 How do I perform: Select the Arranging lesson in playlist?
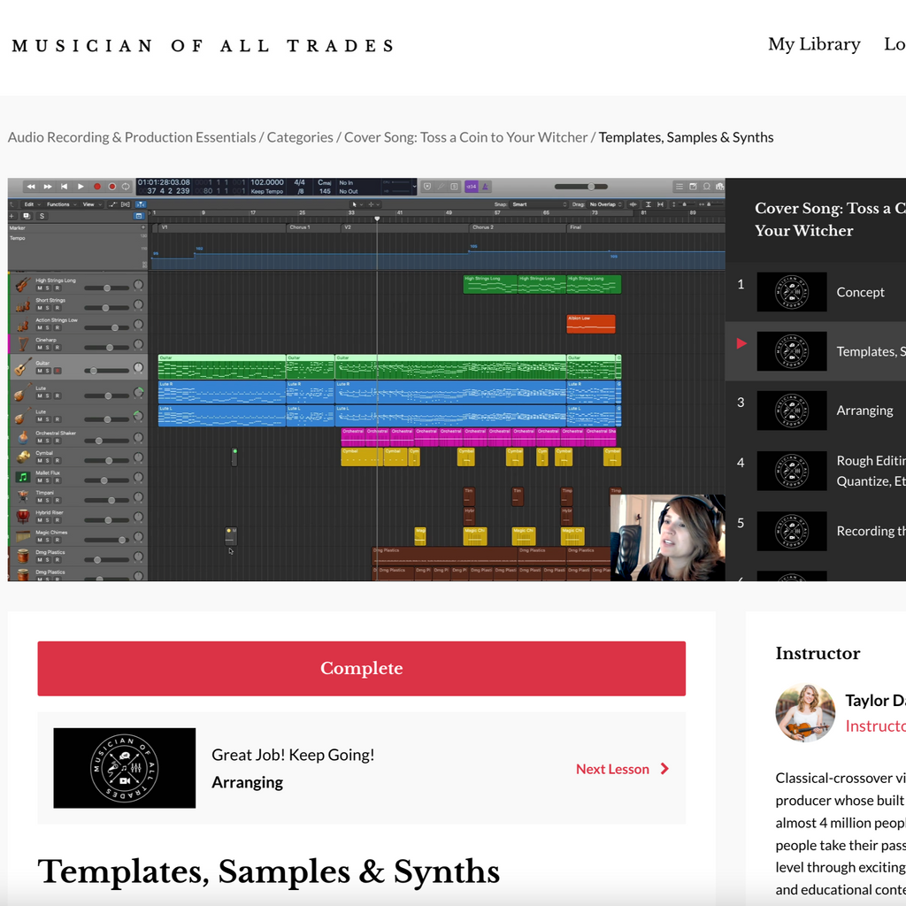864,411
